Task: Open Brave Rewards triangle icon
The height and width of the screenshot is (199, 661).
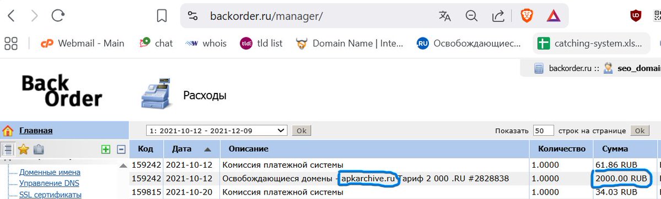Action: [x=553, y=16]
